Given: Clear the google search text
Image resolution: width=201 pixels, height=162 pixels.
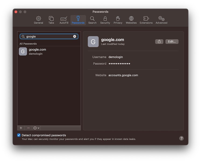Looking at the screenshot, I should pos(75,36).
